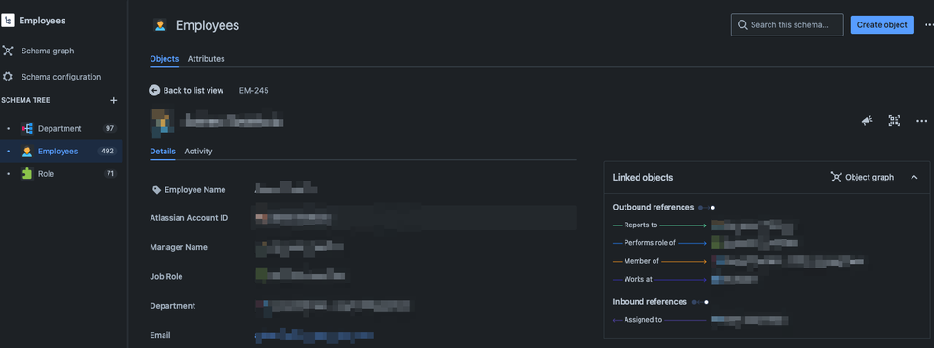Click the megaphone announce icon
The image size is (934, 348).
(x=867, y=121)
